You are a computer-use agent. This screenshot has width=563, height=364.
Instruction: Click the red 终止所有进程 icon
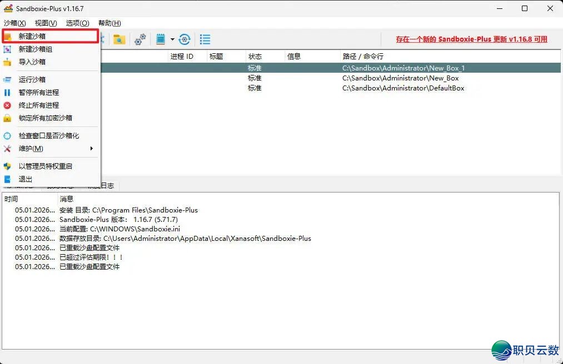pos(7,105)
